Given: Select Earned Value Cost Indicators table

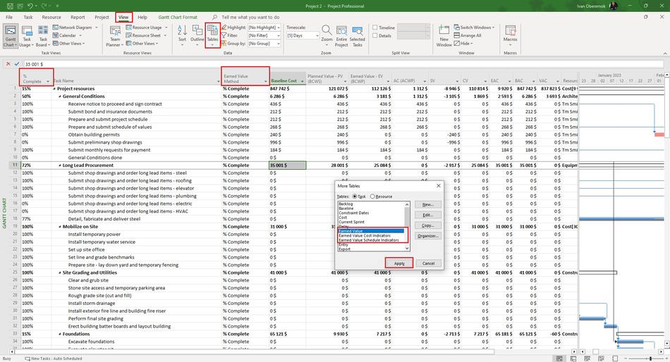Looking at the screenshot, I should click(x=365, y=236).
